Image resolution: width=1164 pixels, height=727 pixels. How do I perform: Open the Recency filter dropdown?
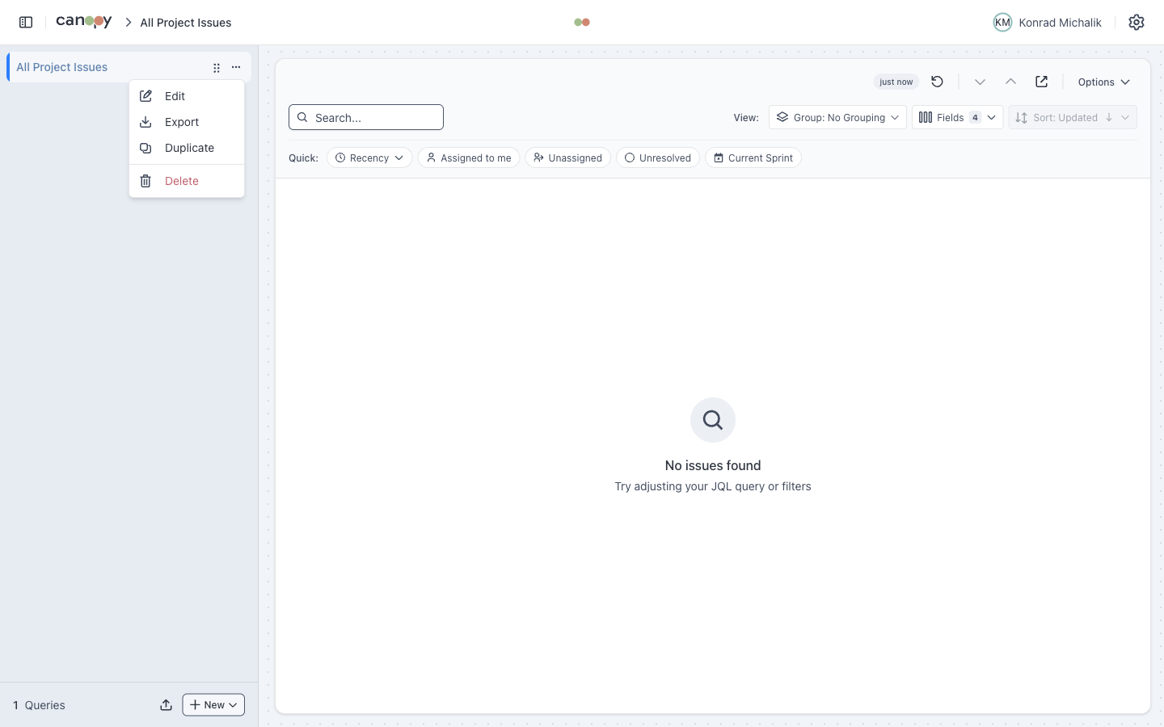pyautogui.click(x=369, y=158)
